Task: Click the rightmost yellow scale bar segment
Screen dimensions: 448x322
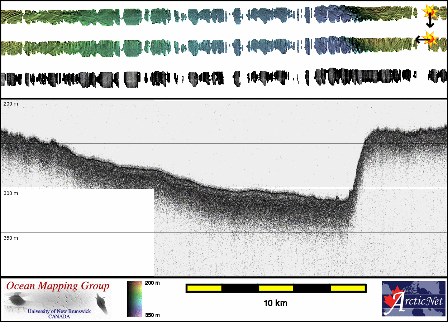Action: 347,288
